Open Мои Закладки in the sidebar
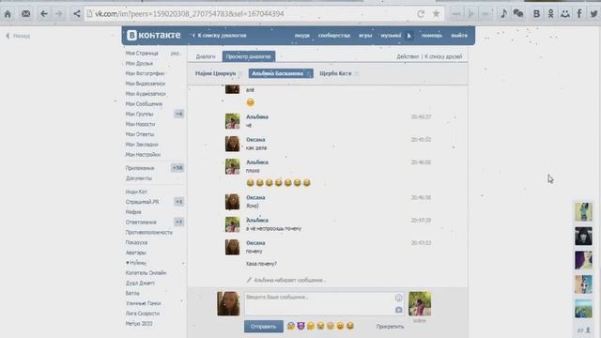601x338 pixels. point(142,145)
